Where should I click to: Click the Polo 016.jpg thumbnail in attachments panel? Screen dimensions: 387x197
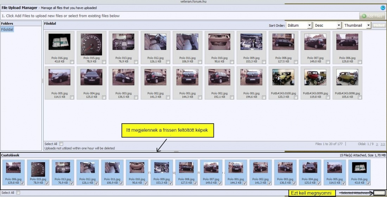tap(360, 168)
